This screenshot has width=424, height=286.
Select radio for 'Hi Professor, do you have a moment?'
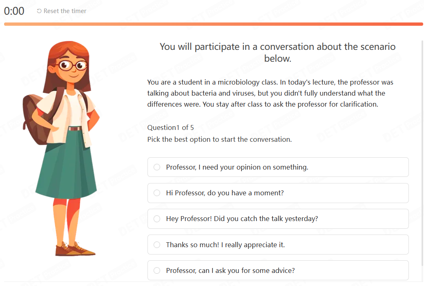[x=157, y=193]
